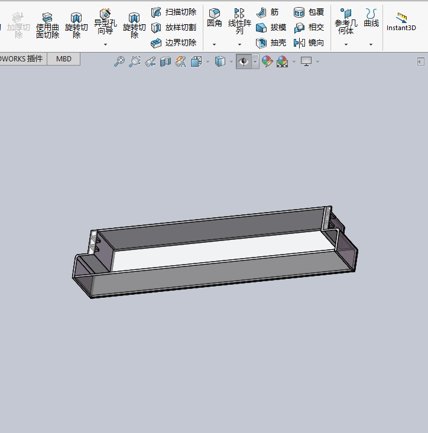Click the panel collapse icon at the right edge
Screen dimensions: 428x433
(421, 61)
